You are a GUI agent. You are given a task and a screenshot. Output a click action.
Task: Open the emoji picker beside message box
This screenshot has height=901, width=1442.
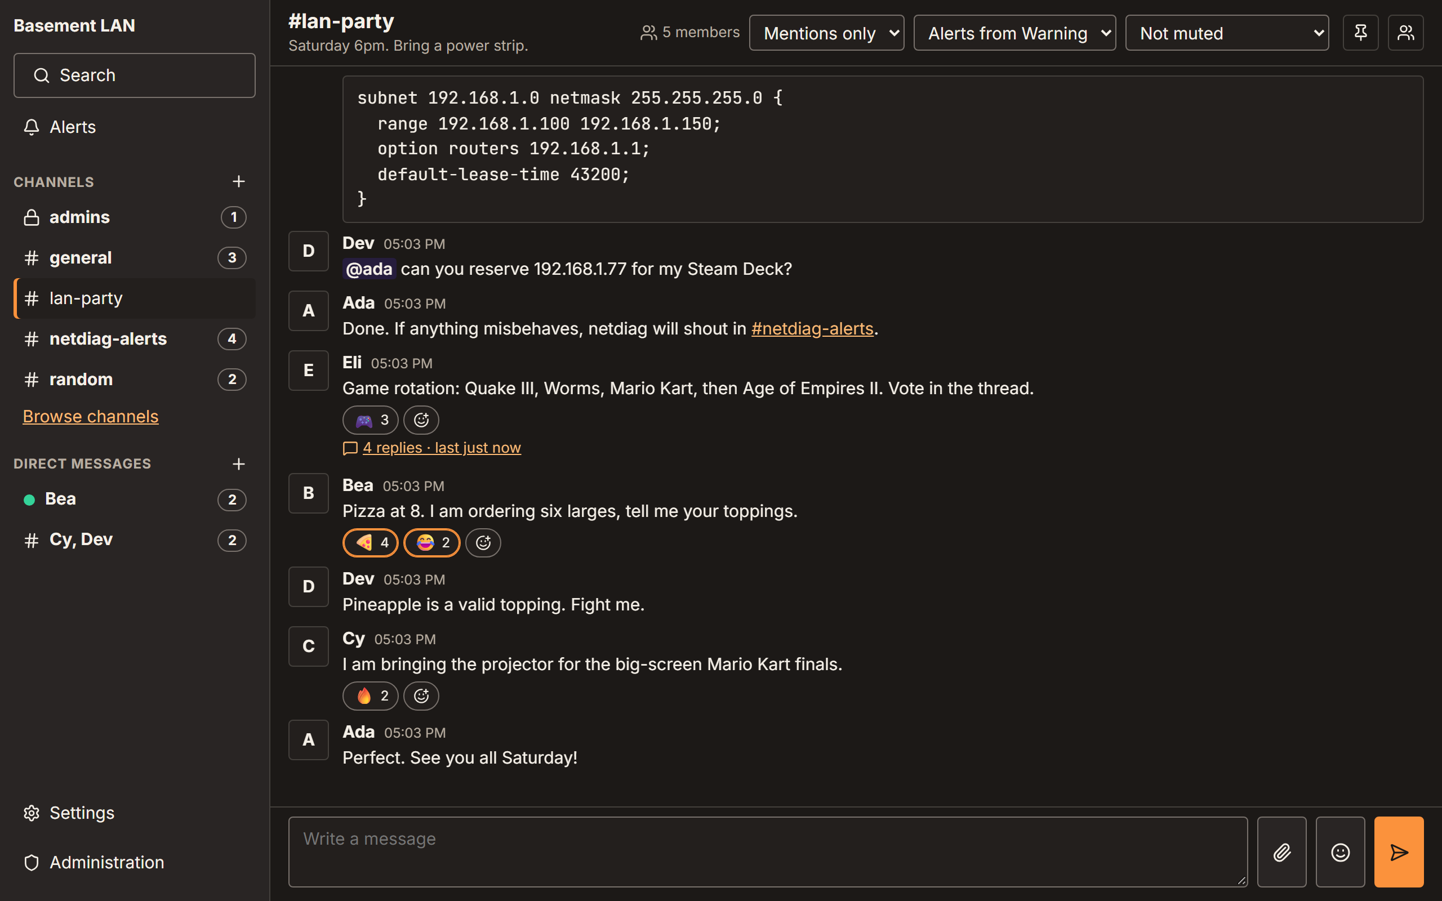click(x=1340, y=852)
